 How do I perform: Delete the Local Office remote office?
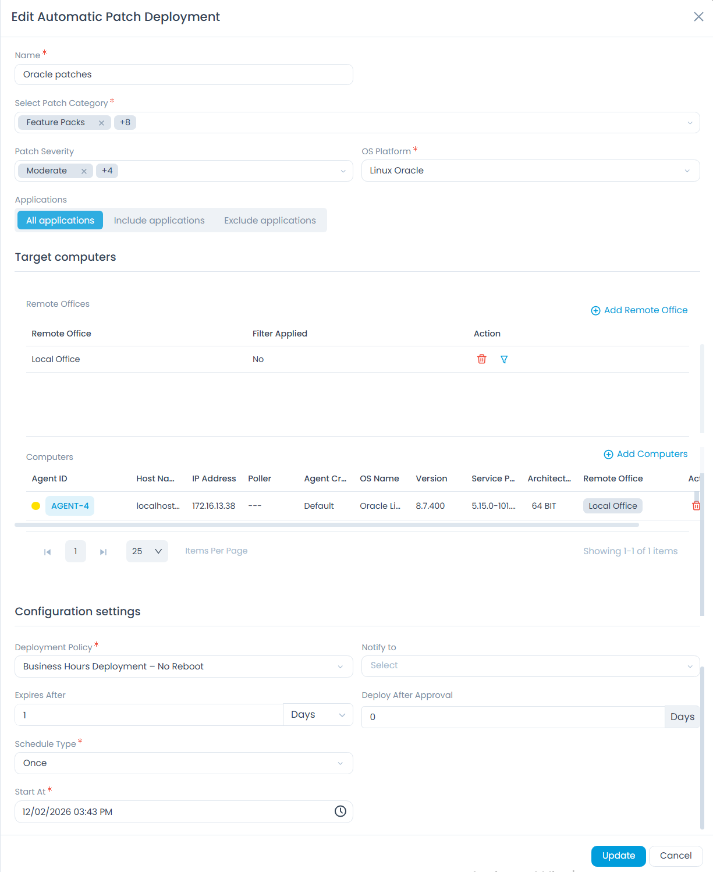point(481,359)
